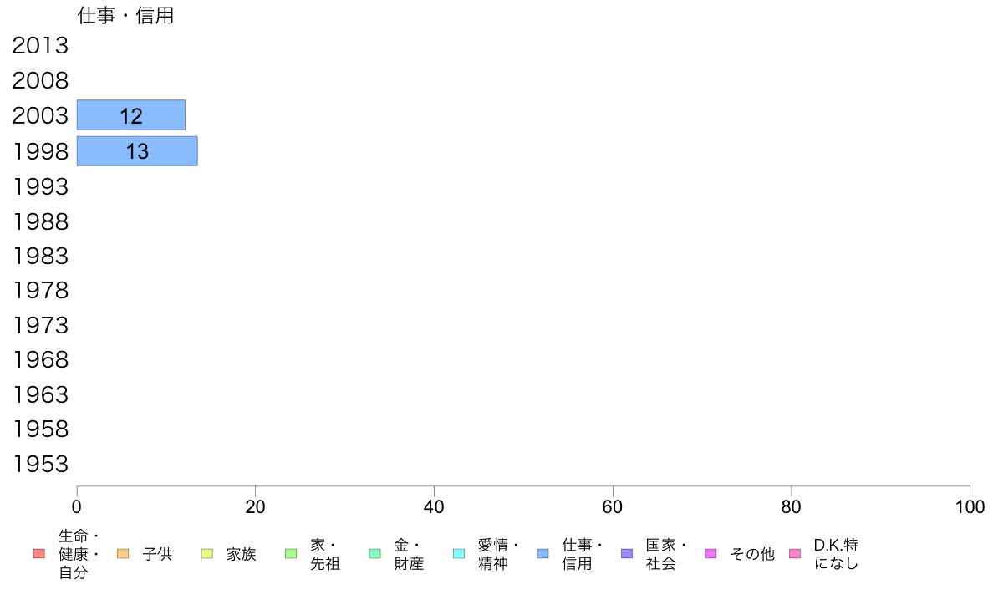The height and width of the screenshot is (615, 993).
Task: Click the 1973 year label
Action: pos(40,326)
